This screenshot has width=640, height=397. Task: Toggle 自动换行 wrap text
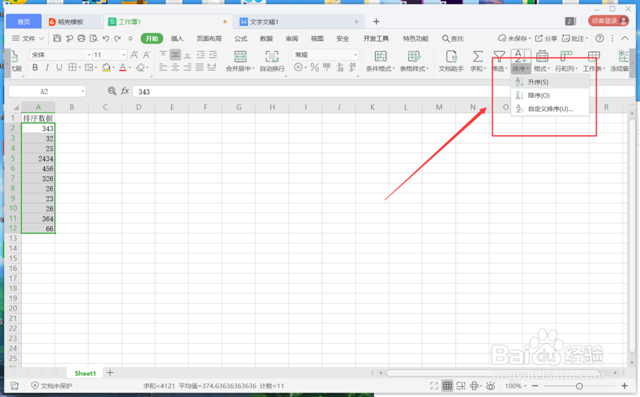(272, 60)
